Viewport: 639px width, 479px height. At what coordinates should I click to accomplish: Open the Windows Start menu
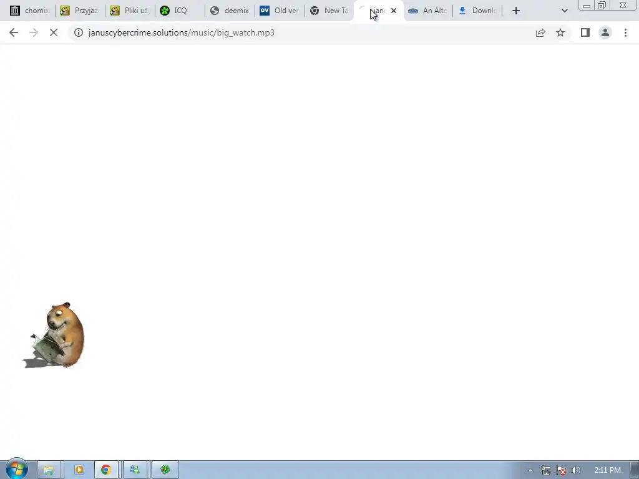[17, 469]
